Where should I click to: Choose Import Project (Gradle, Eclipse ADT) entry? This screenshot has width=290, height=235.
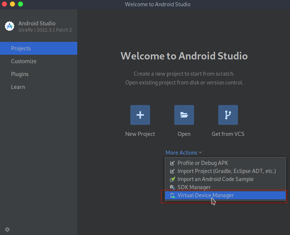(x=225, y=171)
